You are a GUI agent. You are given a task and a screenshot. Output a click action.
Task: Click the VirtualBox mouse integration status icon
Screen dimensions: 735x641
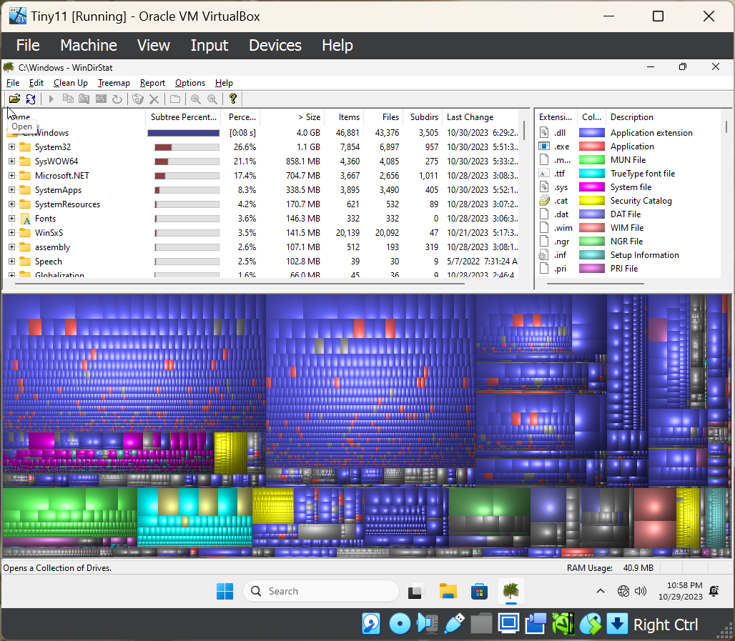(590, 624)
